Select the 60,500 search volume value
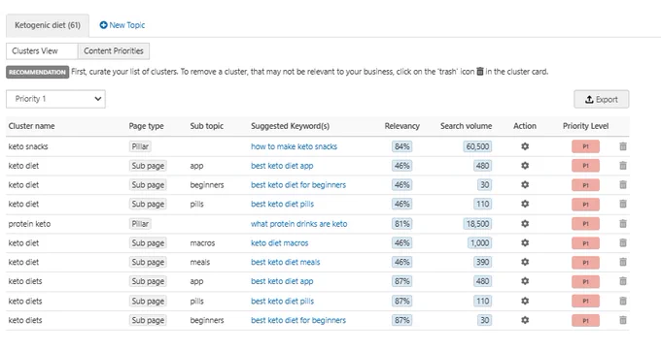661x351 pixels. (x=477, y=146)
